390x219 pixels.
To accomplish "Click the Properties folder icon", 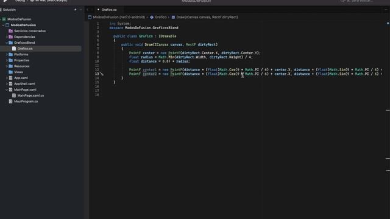I will [11, 60].
